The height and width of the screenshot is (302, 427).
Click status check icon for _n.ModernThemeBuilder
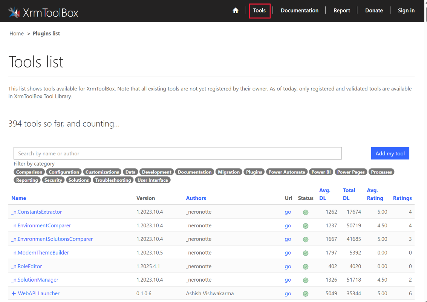click(306, 253)
